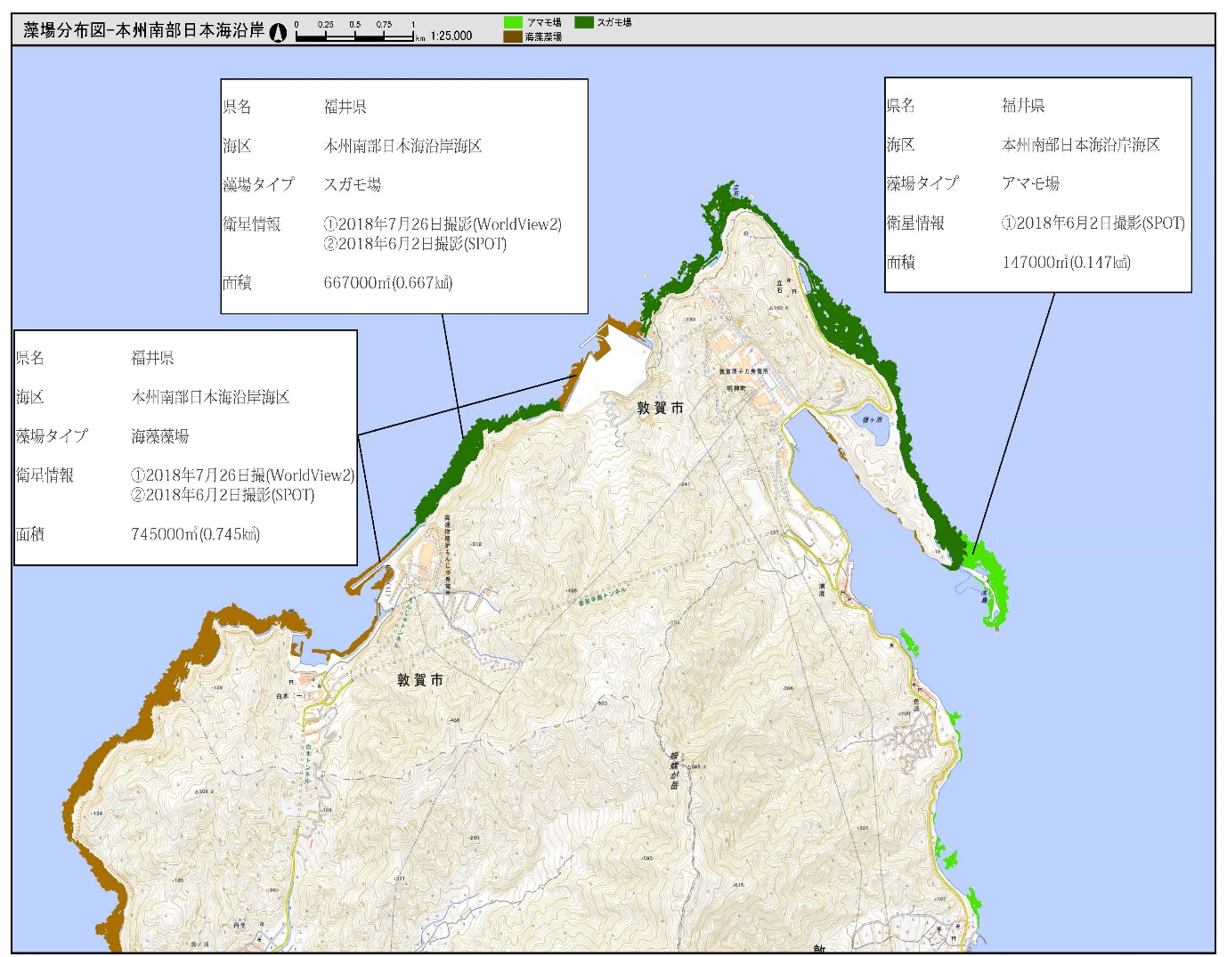Click the 745000㎡ area value
This screenshot has height=957, width=1227.
click(x=195, y=534)
